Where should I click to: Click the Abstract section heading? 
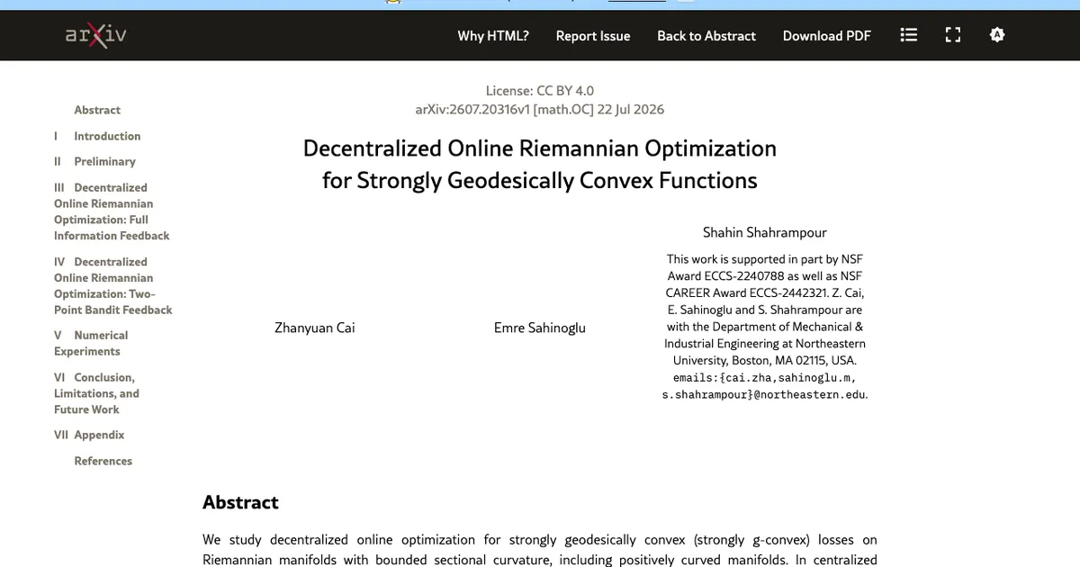tap(240, 502)
